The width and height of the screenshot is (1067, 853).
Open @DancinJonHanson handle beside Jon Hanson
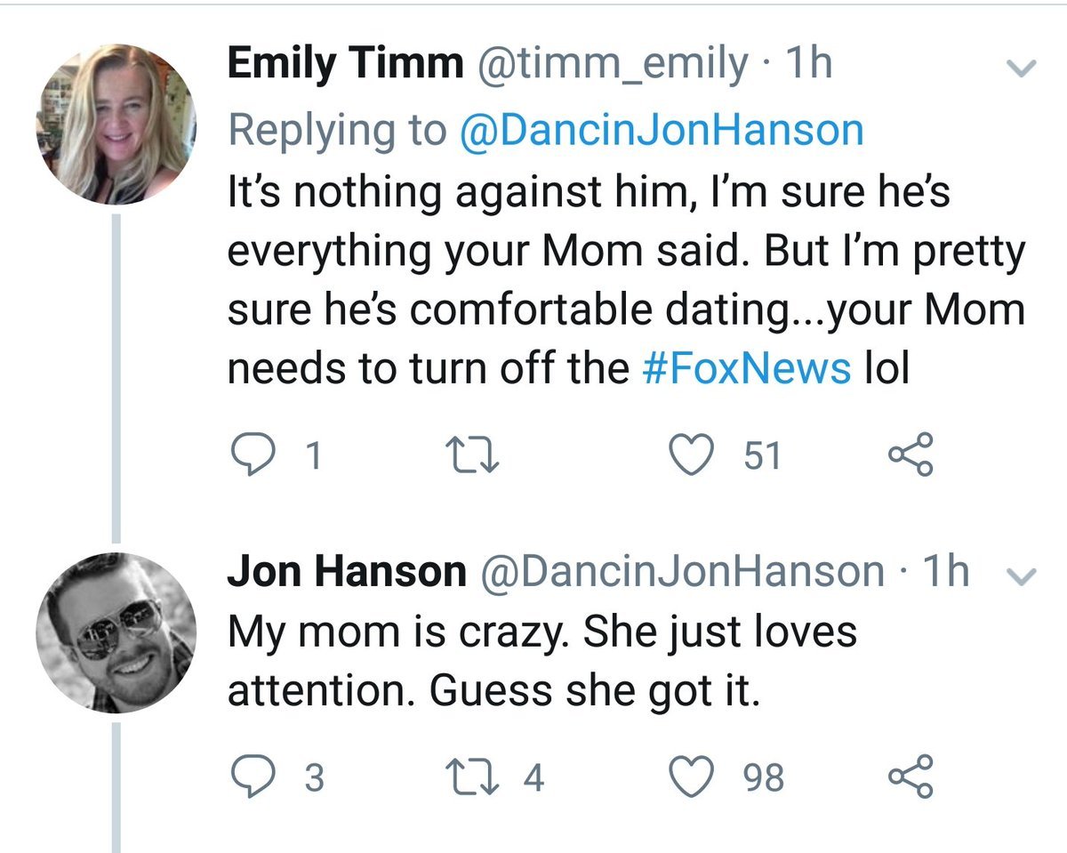[x=682, y=572]
